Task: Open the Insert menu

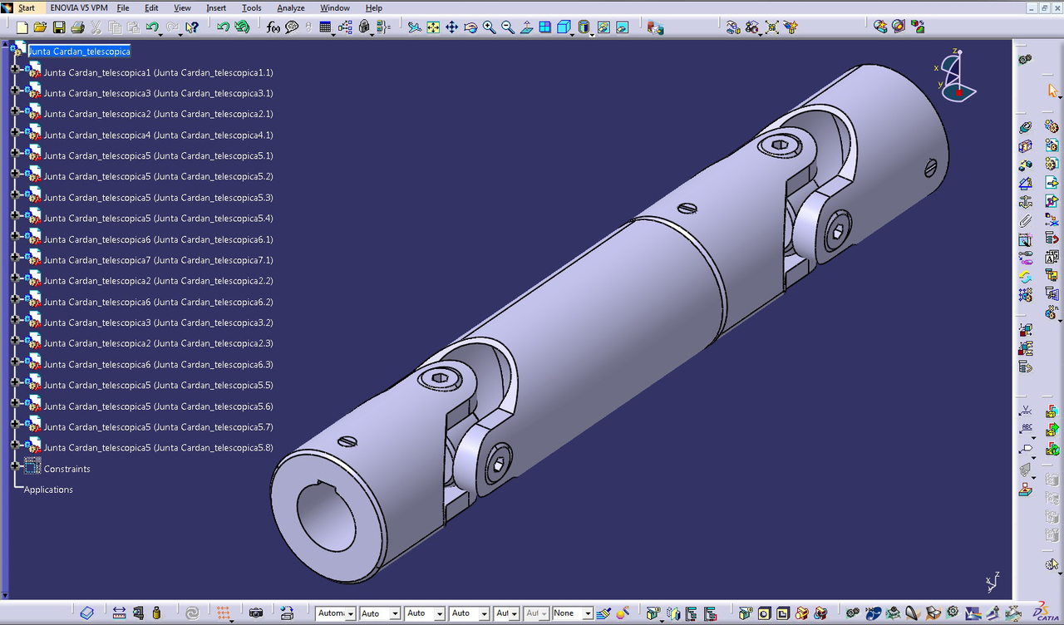Action: [216, 7]
